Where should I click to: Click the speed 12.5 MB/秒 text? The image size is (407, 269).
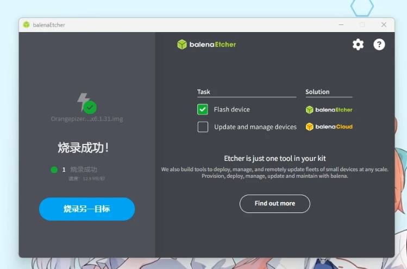point(87,179)
